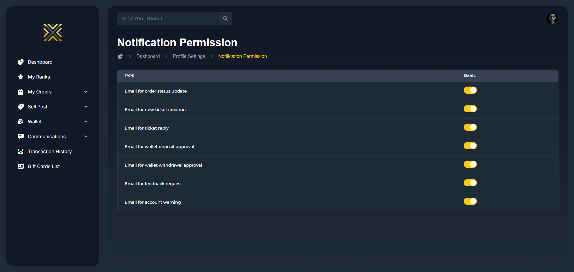Open the Sell Post menu item
Screen dimensions: 574x272
coord(38,107)
